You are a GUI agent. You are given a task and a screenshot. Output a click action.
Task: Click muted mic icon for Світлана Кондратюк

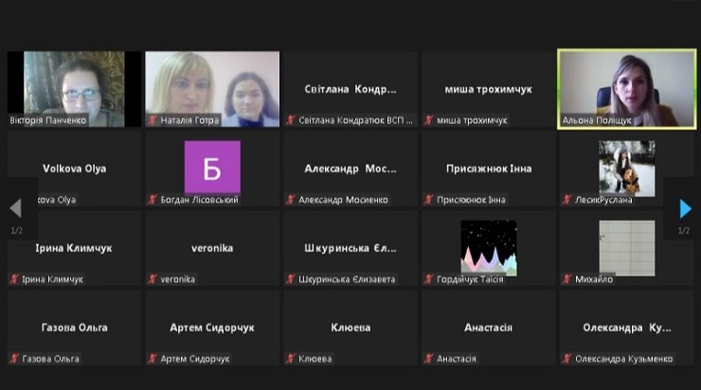(291, 120)
